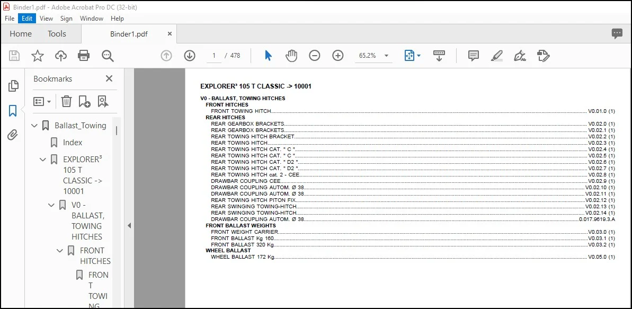The image size is (632, 309).
Task: Add a sticky note comment
Action: (x=474, y=56)
